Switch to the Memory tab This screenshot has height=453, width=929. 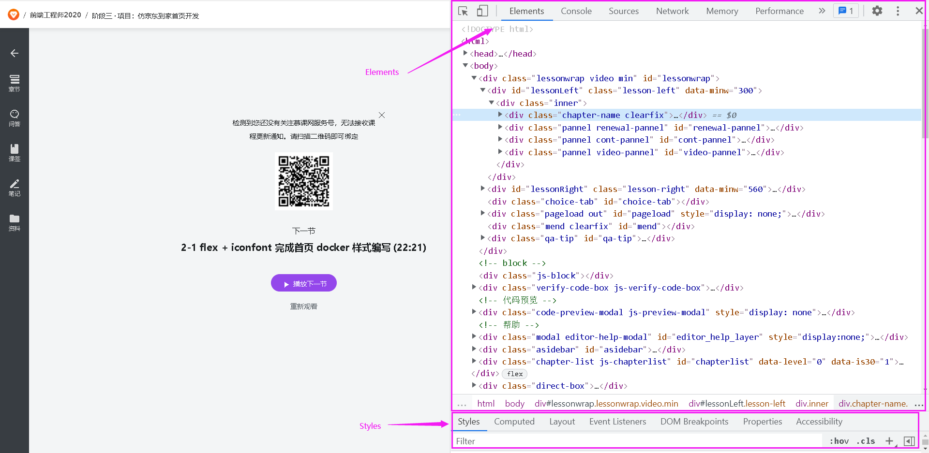[722, 11]
